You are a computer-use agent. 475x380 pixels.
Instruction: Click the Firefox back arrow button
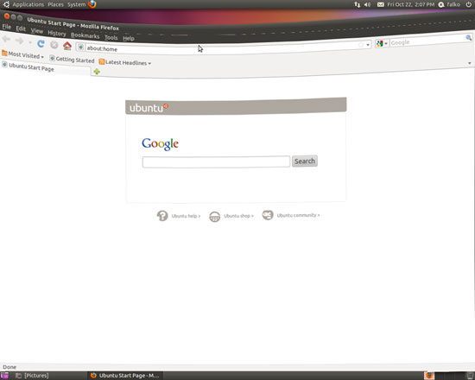click(6, 39)
